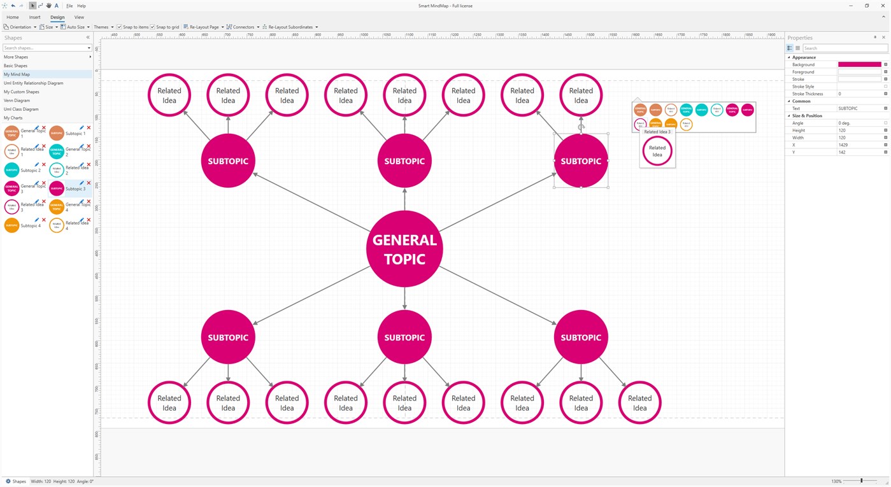The image size is (891, 487).
Task: Select the Pan (hand) tool
Action: point(49,6)
